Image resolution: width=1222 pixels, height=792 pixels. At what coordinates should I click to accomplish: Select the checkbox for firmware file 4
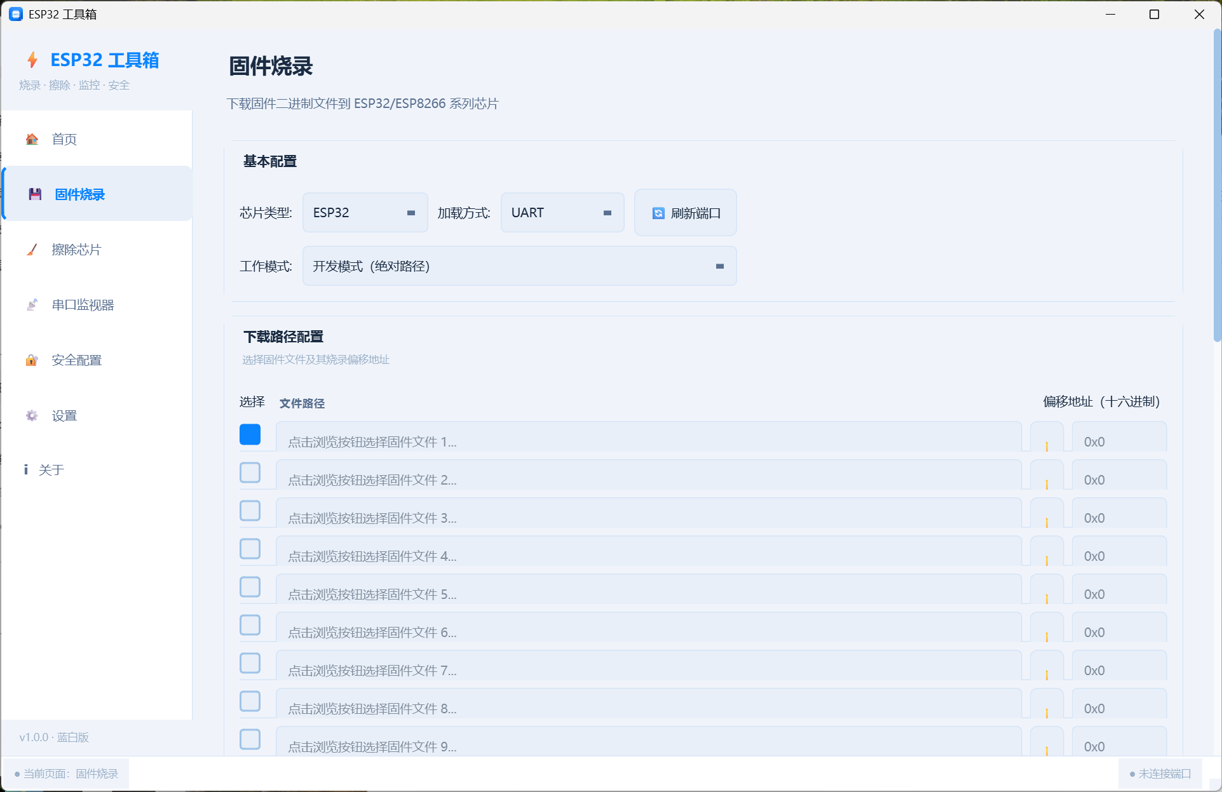point(250,549)
